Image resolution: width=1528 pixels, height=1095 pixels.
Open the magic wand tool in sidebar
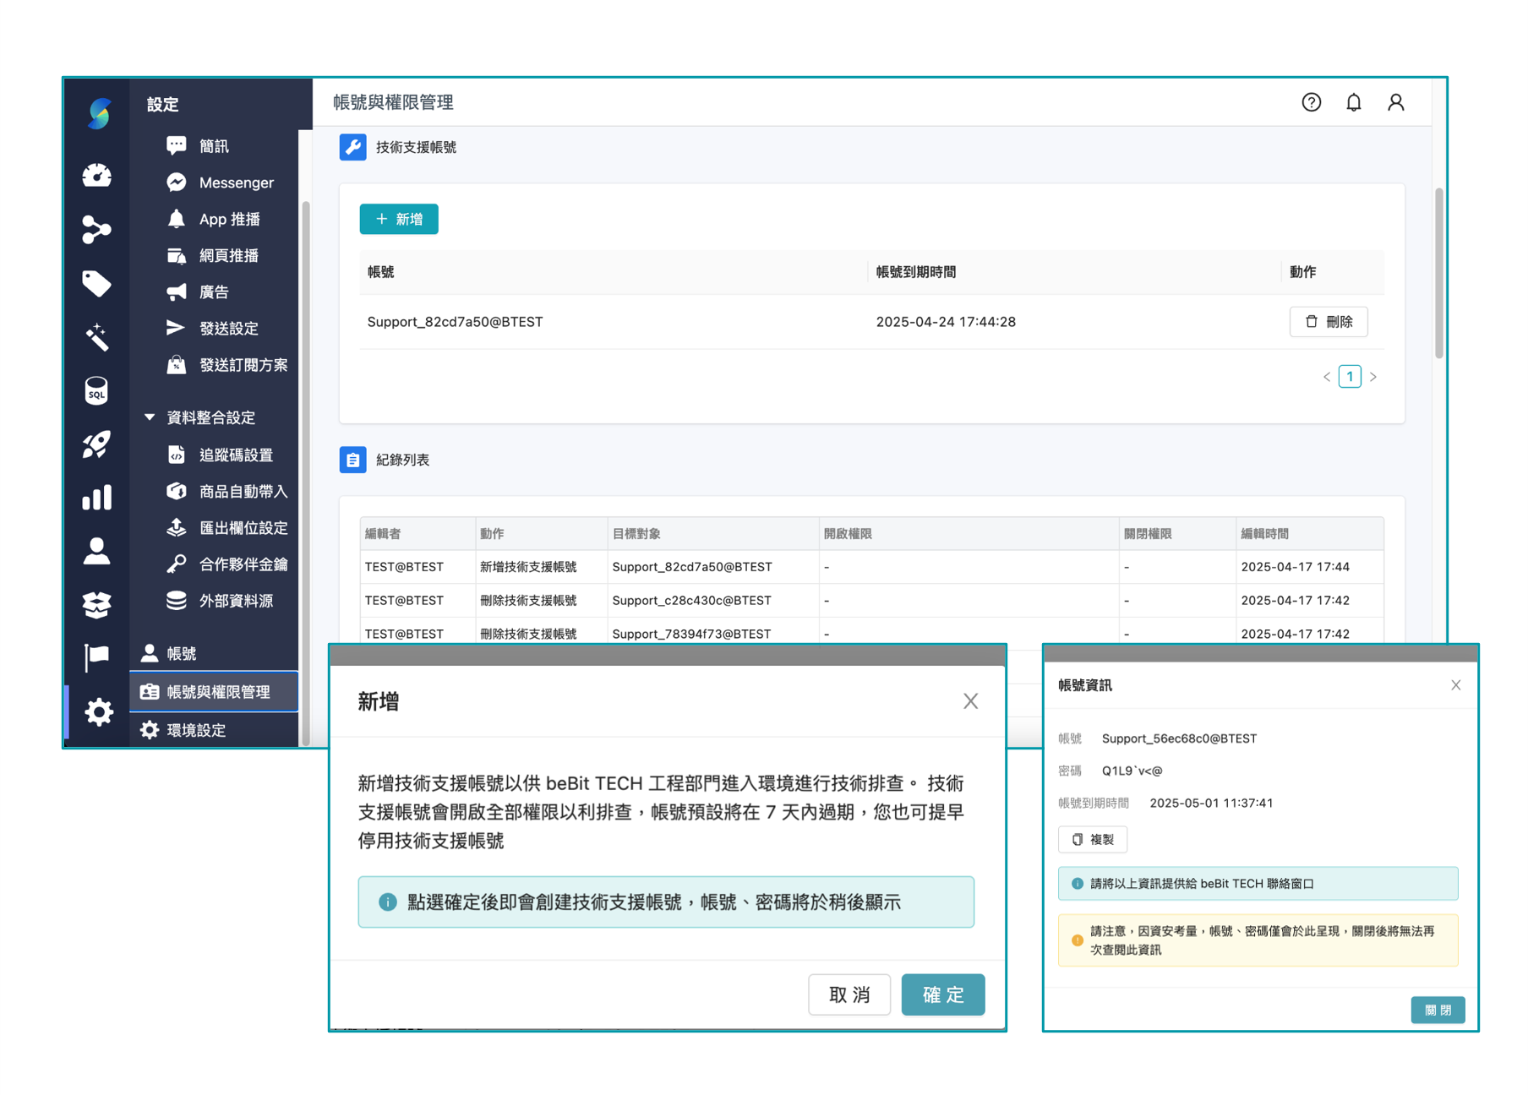98,337
